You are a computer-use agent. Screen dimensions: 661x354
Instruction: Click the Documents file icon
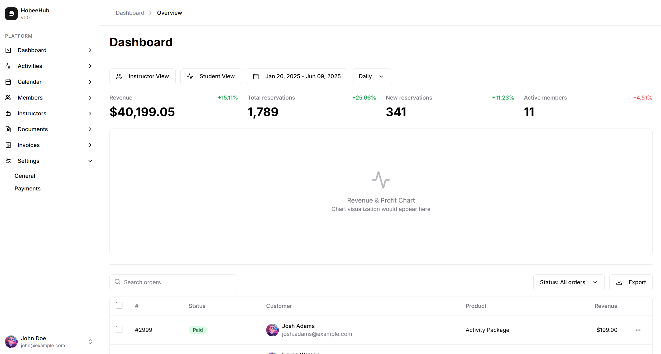[x=8, y=129]
